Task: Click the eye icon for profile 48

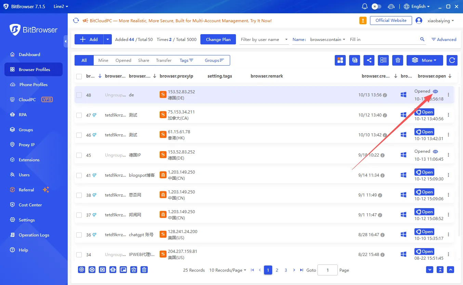Action: 435,91
